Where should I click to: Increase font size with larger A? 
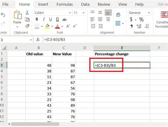point(68,26)
